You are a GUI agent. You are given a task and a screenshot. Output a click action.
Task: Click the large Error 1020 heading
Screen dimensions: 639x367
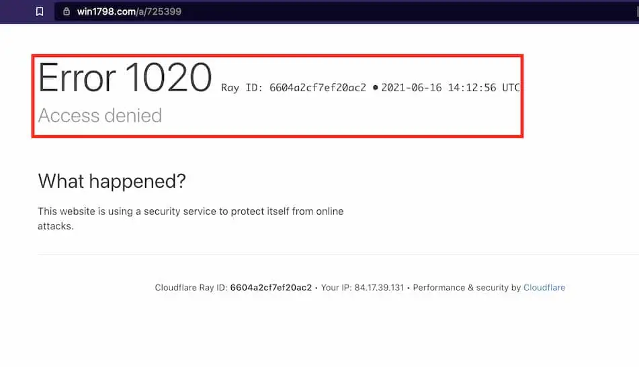point(125,78)
